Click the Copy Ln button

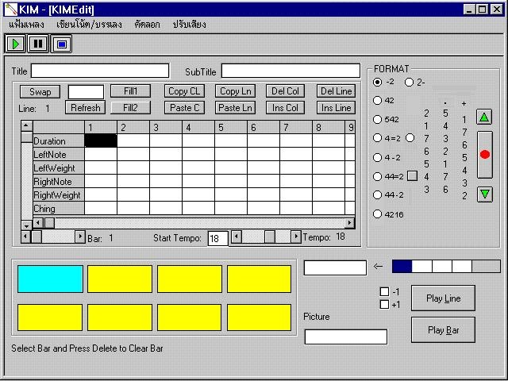click(235, 91)
